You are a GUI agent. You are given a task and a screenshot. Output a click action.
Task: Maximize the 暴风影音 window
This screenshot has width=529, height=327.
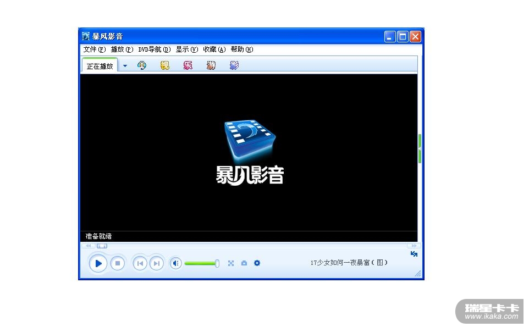pyautogui.click(x=403, y=36)
